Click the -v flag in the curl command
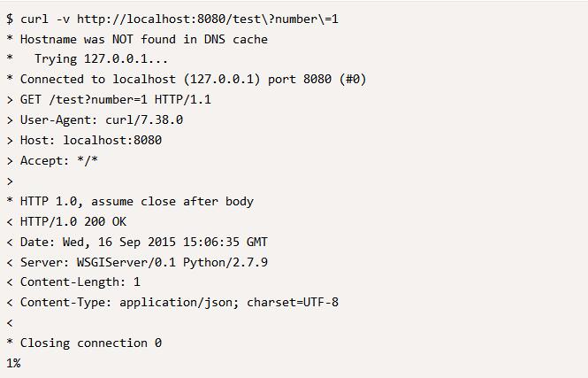 63,19
